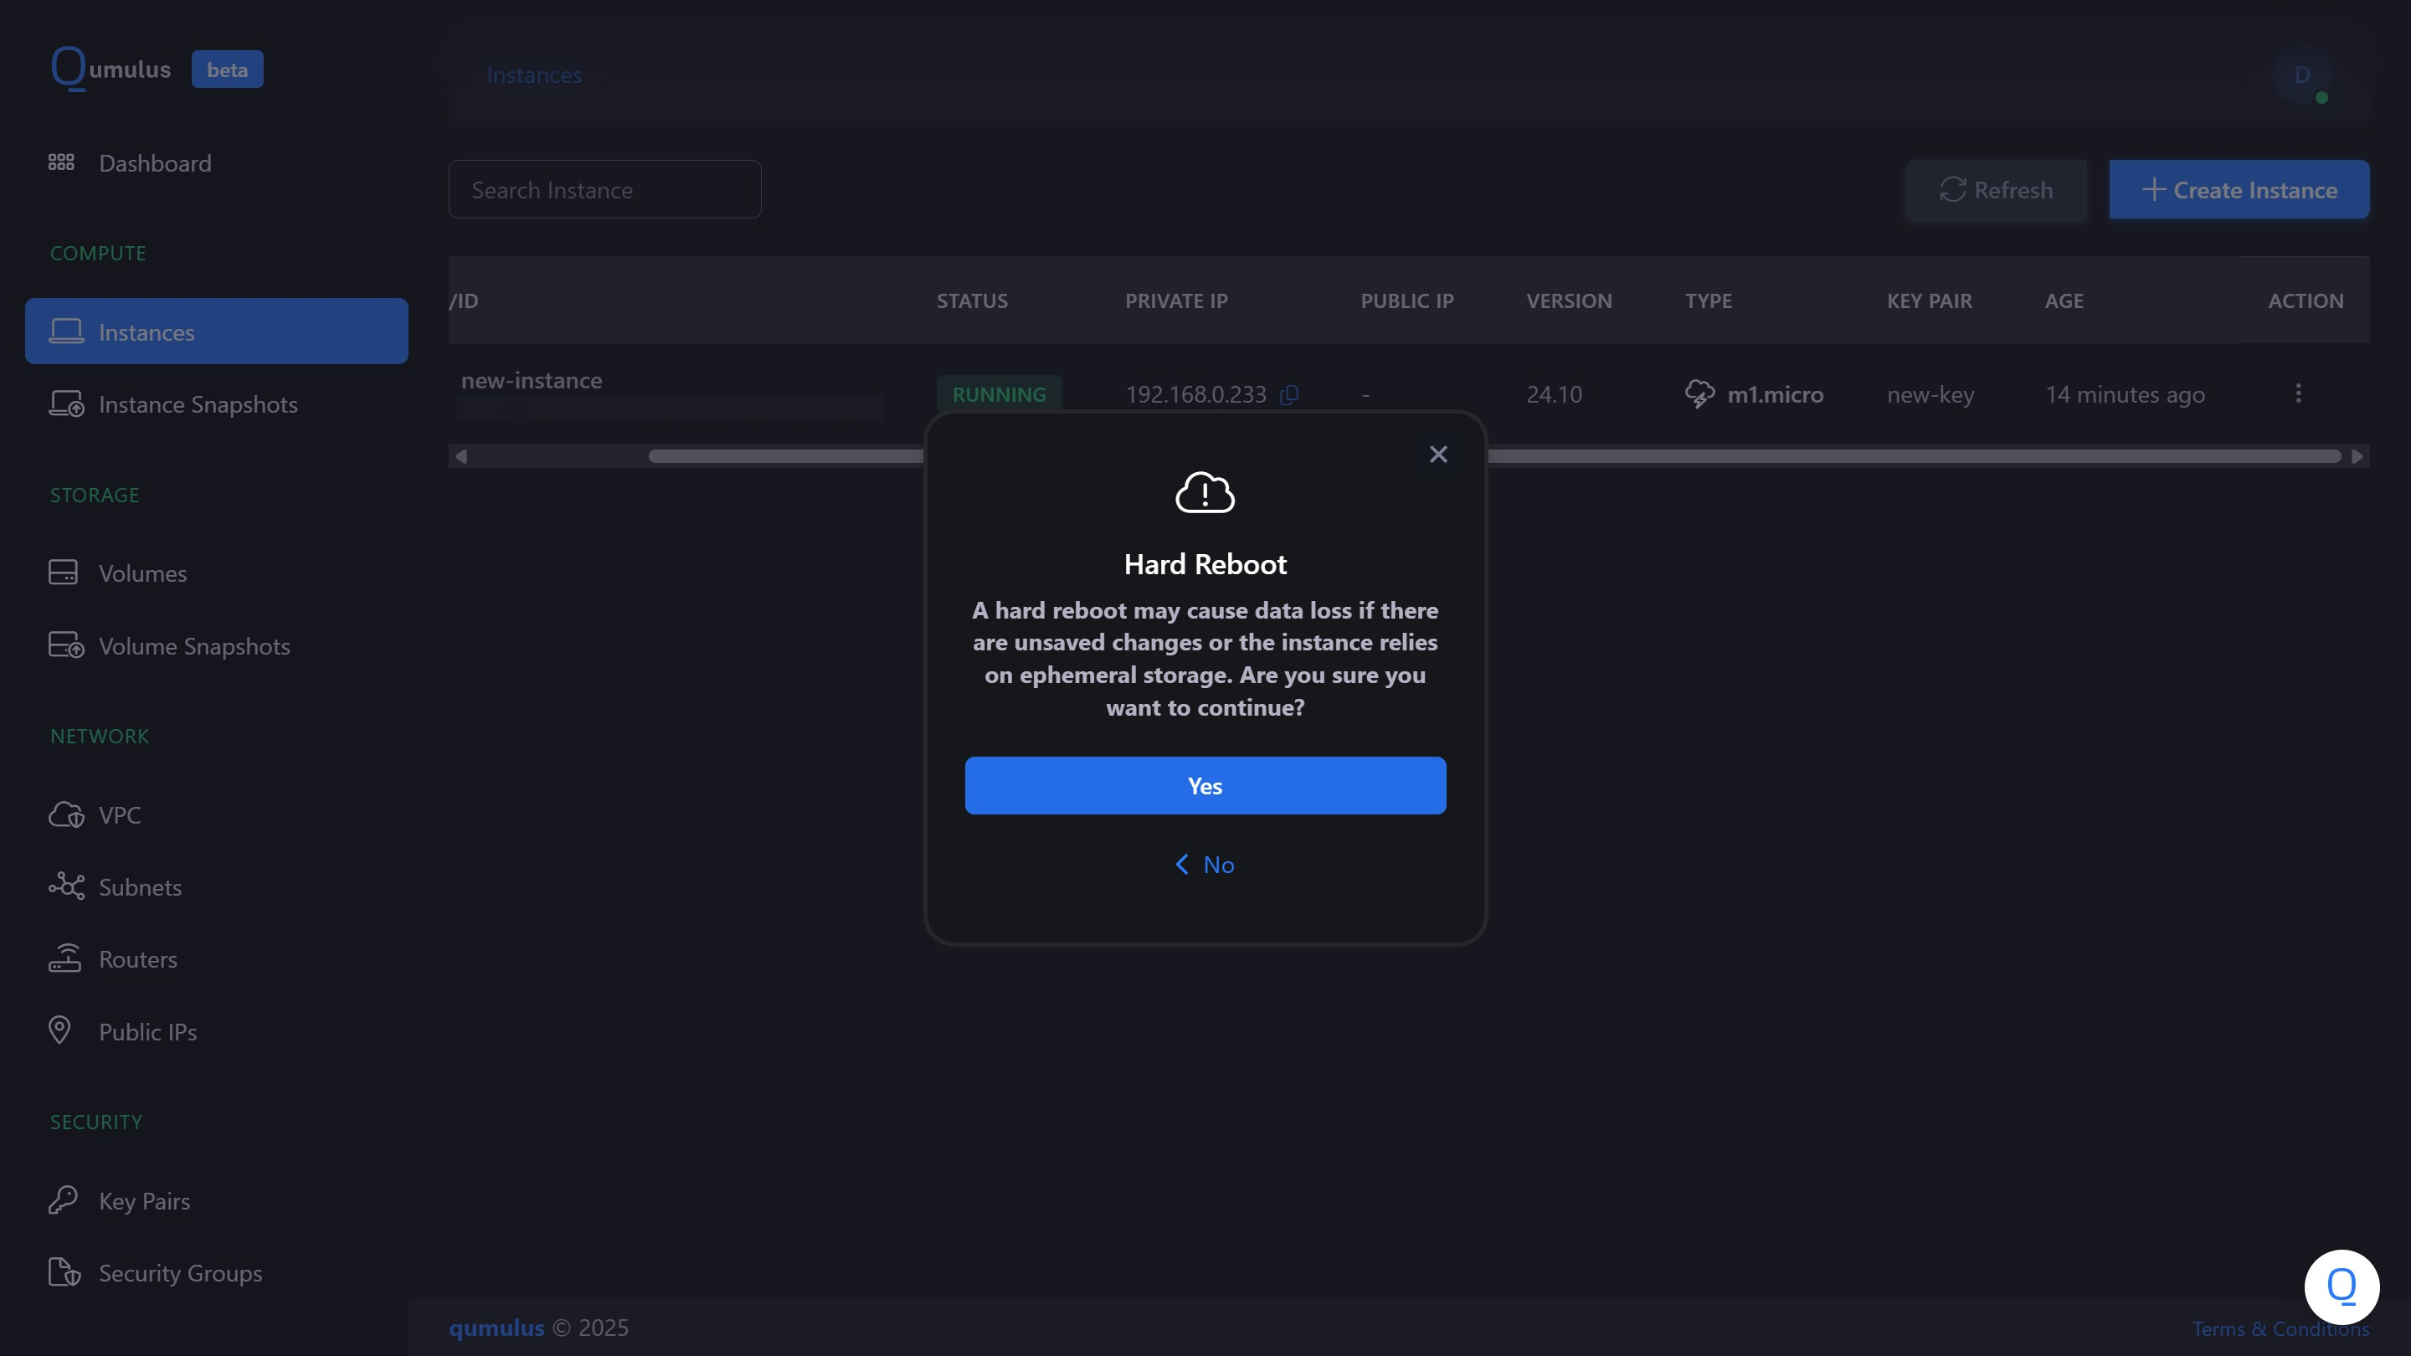Click the 24.10 version cell

1554,394
